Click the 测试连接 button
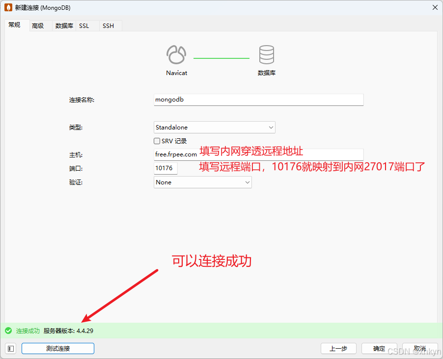 58,349
